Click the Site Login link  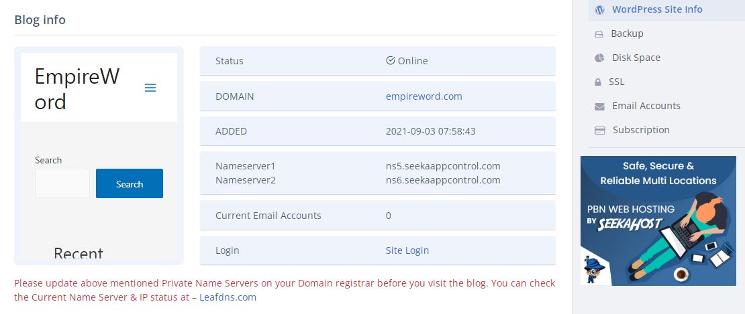coord(407,250)
